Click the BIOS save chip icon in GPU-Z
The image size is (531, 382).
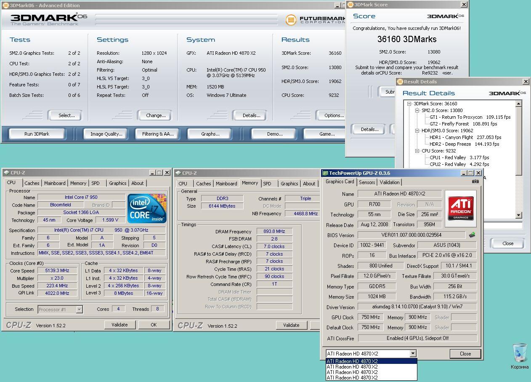tap(472, 235)
